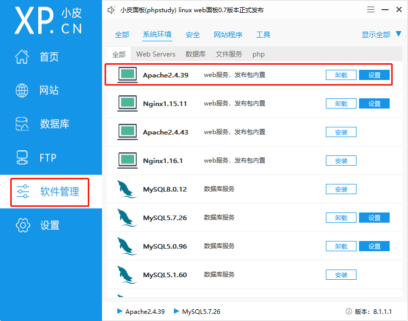Click the MySQL5.1.60 name text
The height and width of the screenshot is (321, 408).
[165, 275]
